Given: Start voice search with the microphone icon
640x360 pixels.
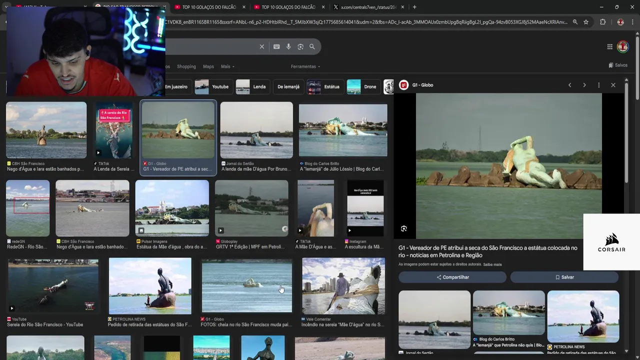Looking at the screenshot, I should (288, 46).
